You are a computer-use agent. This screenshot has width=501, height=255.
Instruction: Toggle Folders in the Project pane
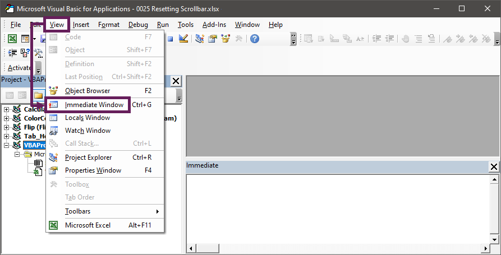(39, 95)
